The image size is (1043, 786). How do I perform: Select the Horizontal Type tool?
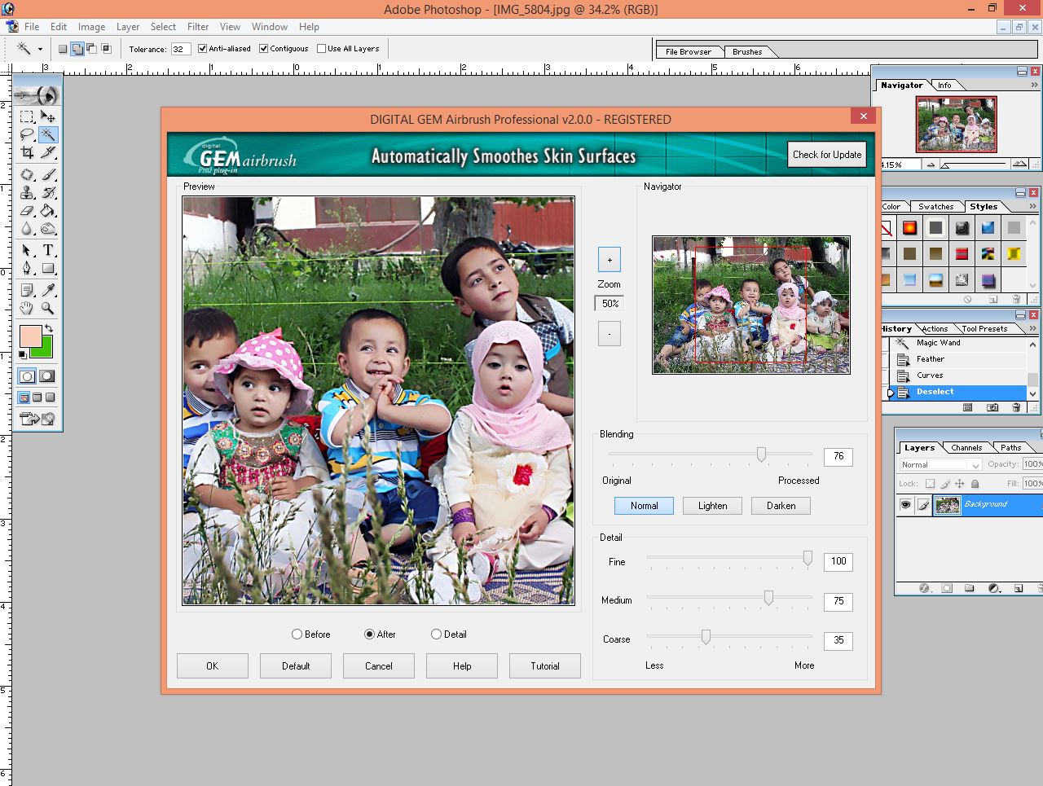point(48,250)
